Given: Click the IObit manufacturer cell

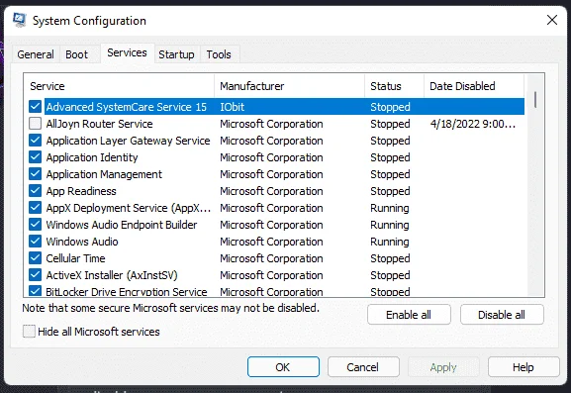Looking at the screenshot, I should pos(232,106).
